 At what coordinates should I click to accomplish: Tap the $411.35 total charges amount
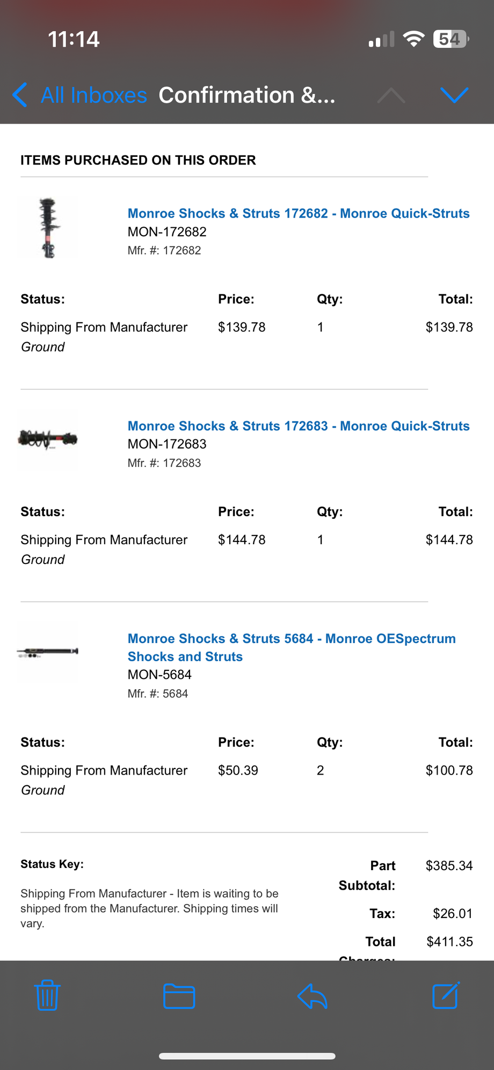point(449,942)
